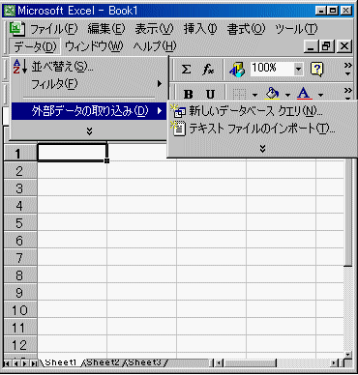Open the Office Assistant help icon
This screenshot has width=358, height=375.
click(x=316, y=70)
